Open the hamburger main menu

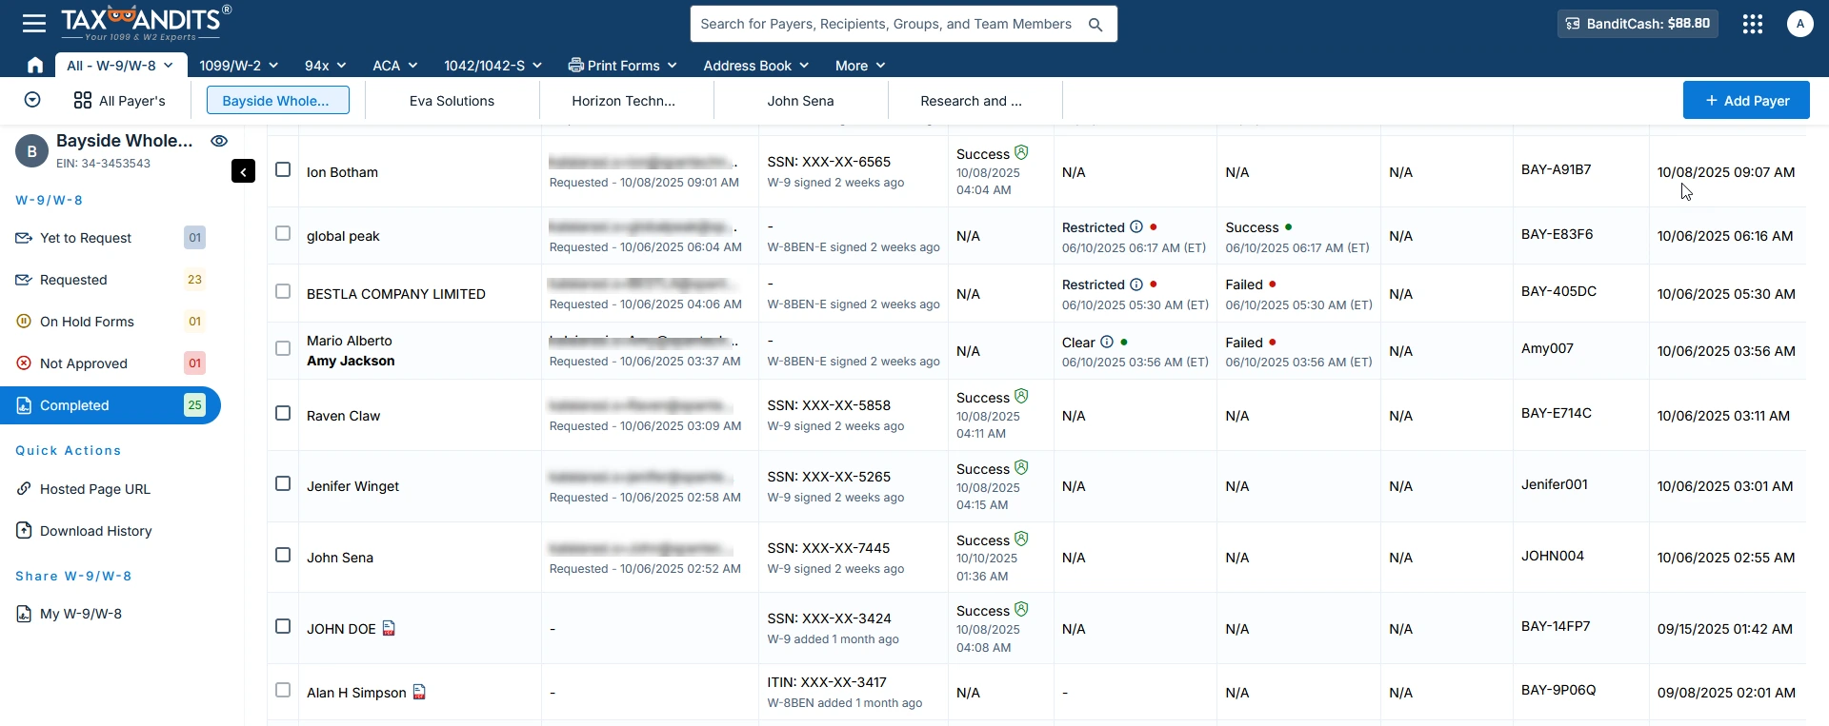tap(34, 24)
